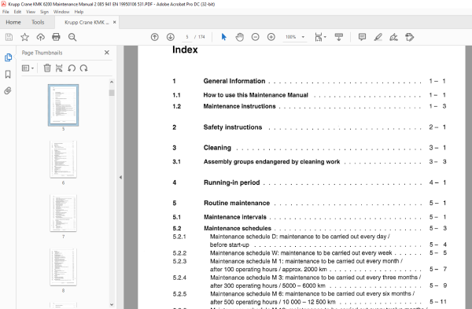Open thumbnail options dropdown menu
This screenshot has height=309, width=472.
coord(28,68)
